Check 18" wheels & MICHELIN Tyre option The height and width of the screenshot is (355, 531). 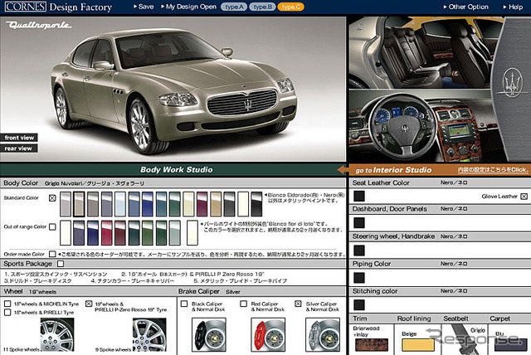pyautogui.click(x=7, y=304)
